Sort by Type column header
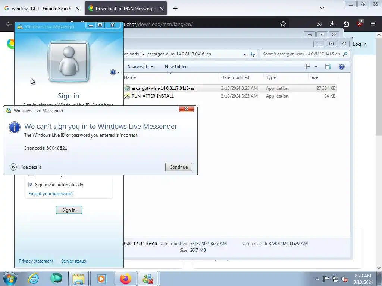382x286 pixels. pyautogui.click(x=271, y=77)
